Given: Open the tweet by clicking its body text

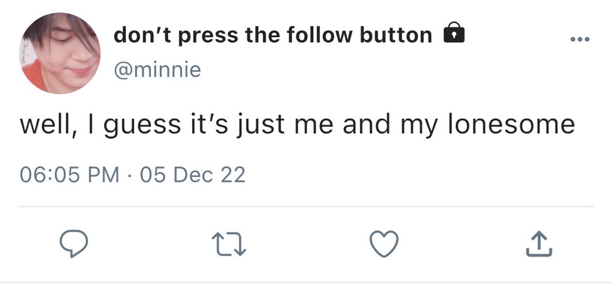Looking at the screenshot, I should pyautogui.click(x=297, y=125).
